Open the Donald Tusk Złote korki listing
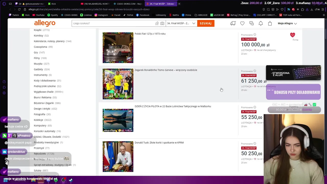The height and width of the screenshot is (184, 327). point(159,143)
